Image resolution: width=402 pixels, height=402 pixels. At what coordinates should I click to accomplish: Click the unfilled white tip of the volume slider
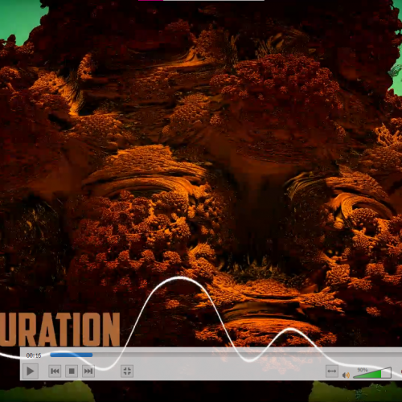tap(386, 372)
